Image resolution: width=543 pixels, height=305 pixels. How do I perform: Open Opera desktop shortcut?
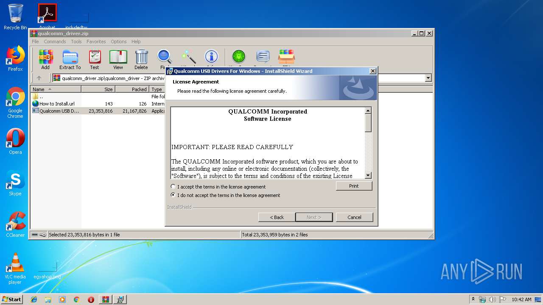(x=15, y=141)
